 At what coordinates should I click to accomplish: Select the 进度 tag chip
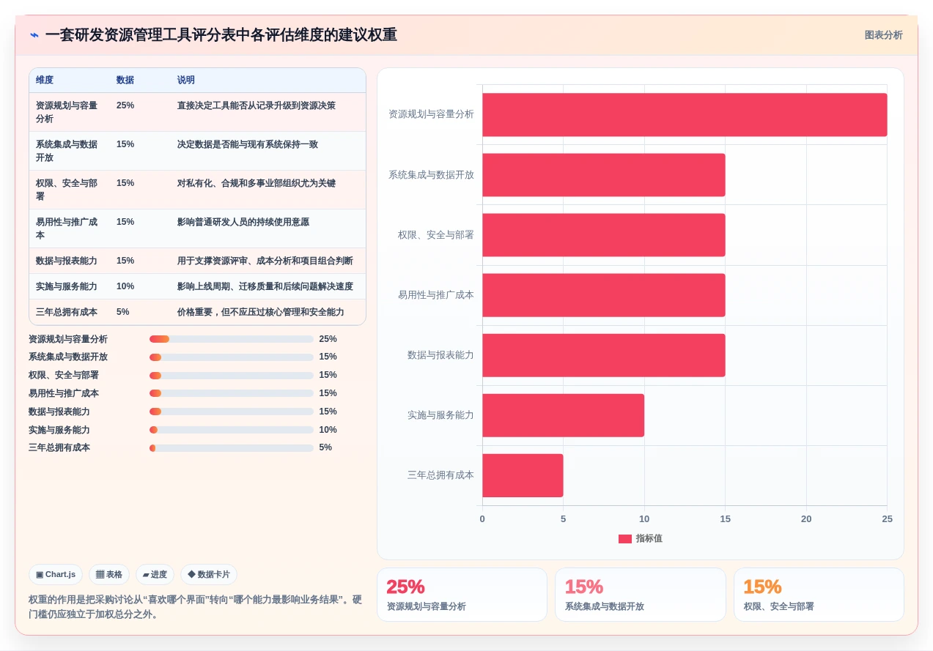155,575
